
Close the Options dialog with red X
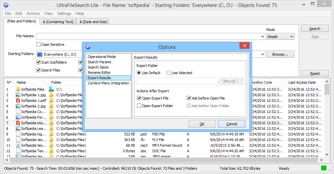pos(245,45)
